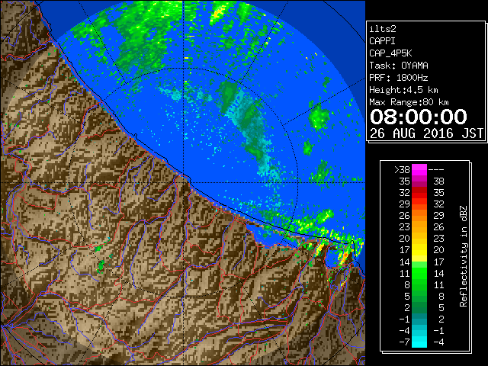Click the orange 26 dBZ legend color

click(x=419, y=215)
